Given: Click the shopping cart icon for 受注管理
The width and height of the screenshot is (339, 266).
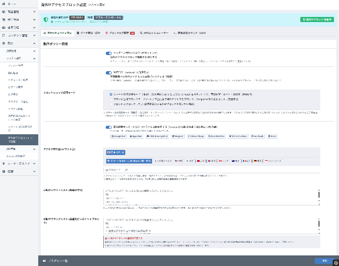Looking at the screenshot, I should pyautogui.click(x=4, y=19).
